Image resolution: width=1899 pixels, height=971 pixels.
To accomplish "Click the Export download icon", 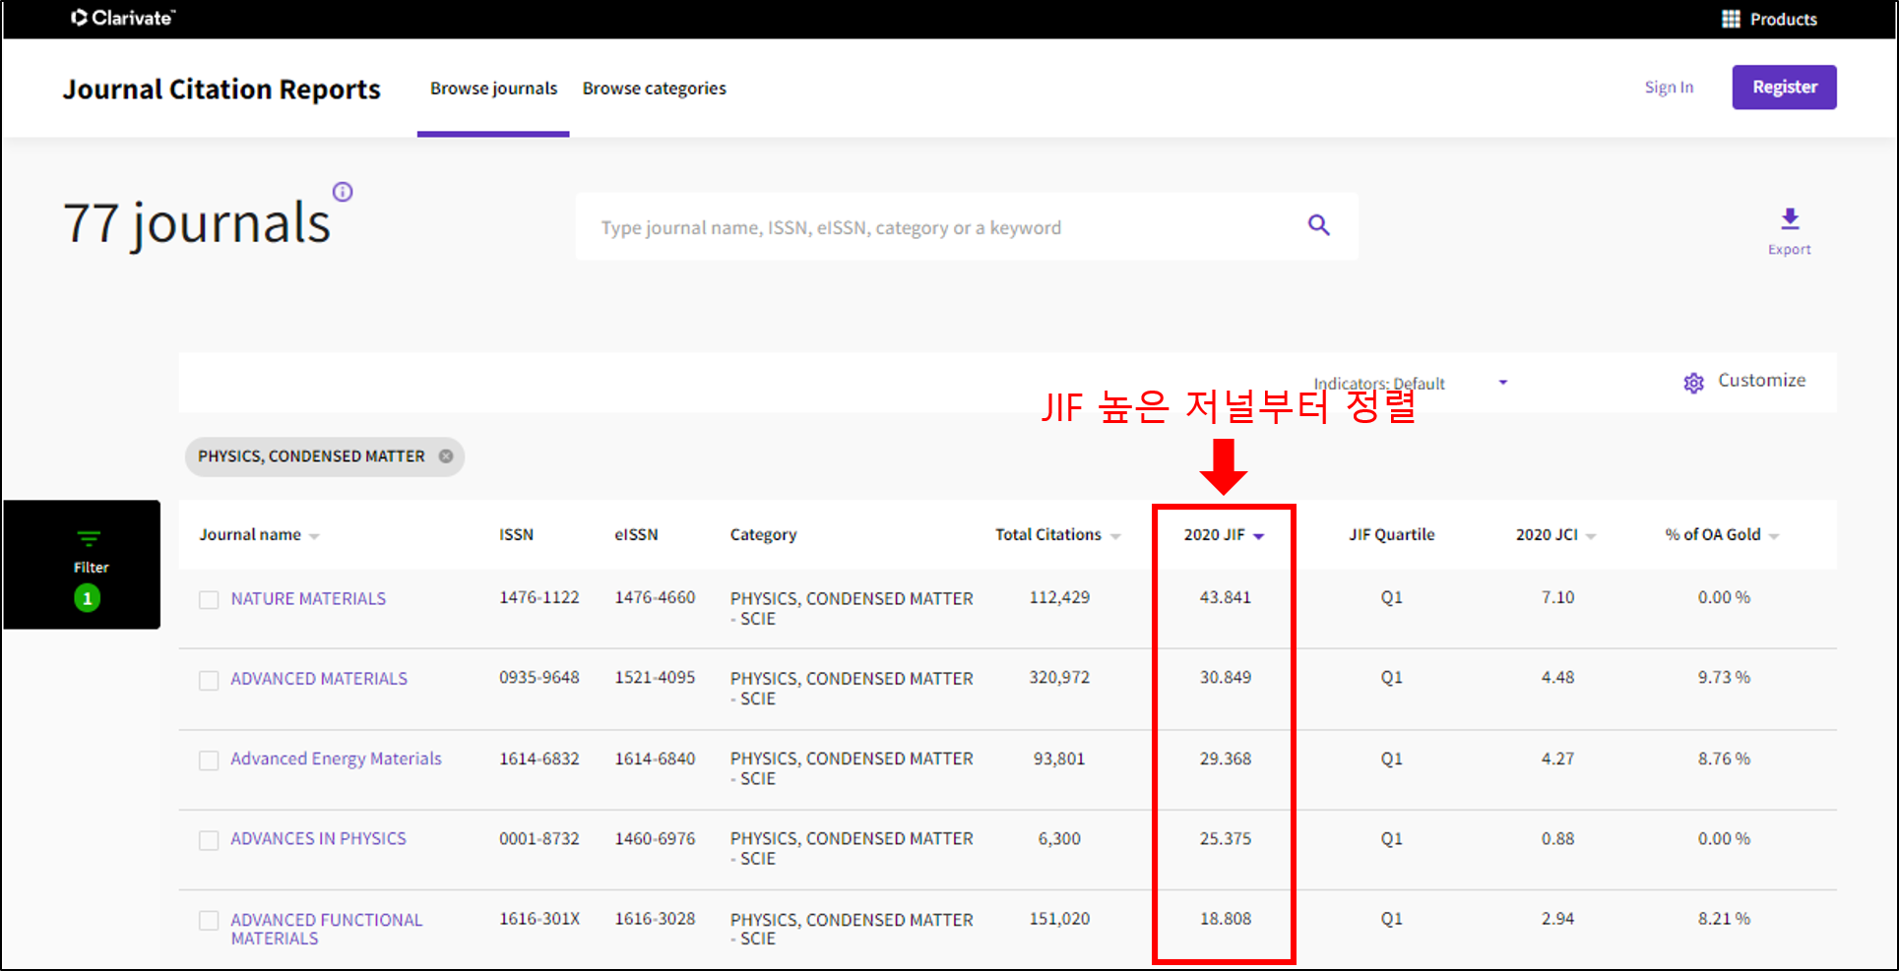I will click(x=1789, y=219).
